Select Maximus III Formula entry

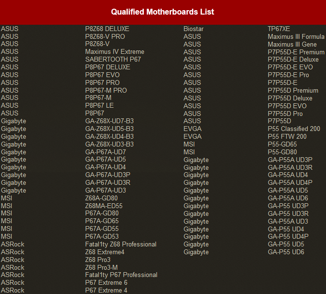coord(296,36)
